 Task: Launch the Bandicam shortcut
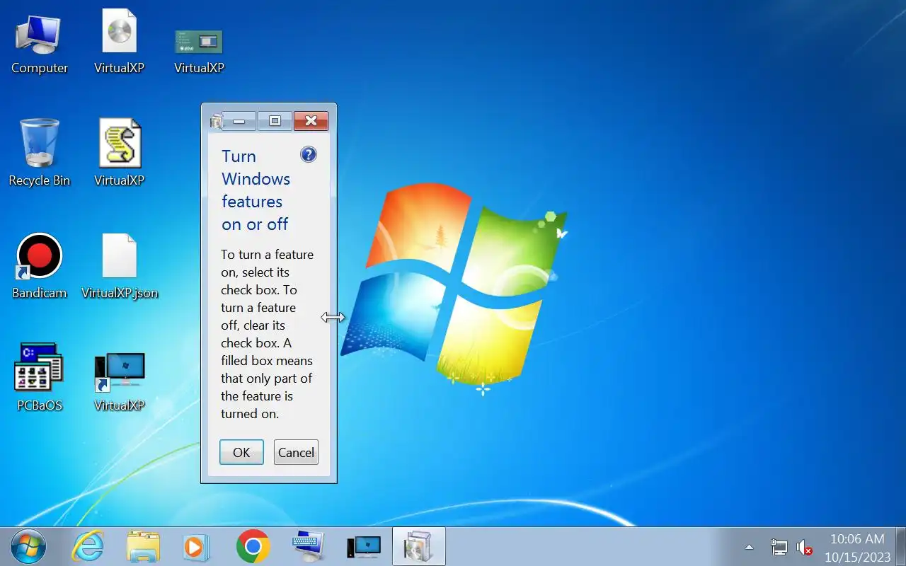(39, 265)
